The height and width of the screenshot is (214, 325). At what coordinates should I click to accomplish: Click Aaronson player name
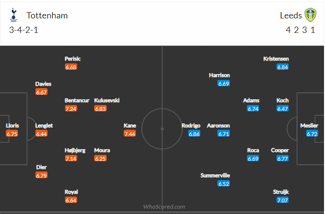218,125
